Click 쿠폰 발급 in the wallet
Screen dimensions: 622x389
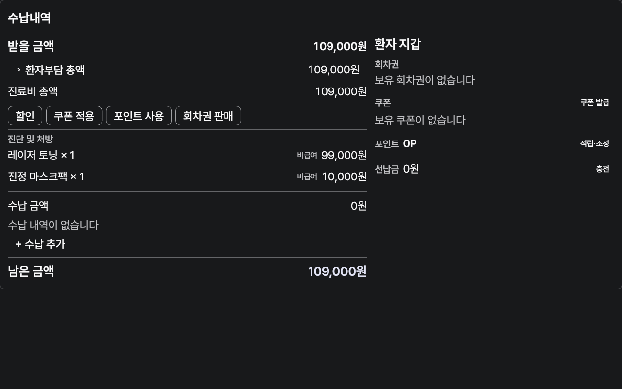coord(595,102)
